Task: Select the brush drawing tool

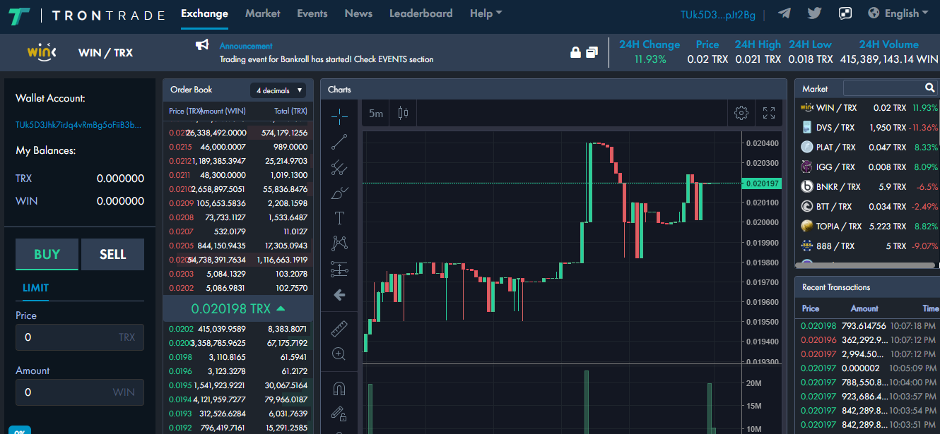Action: (339, 193)
